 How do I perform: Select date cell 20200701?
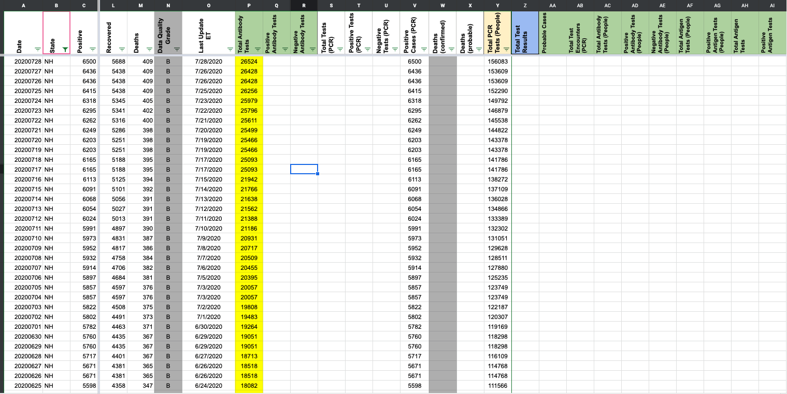23,326
